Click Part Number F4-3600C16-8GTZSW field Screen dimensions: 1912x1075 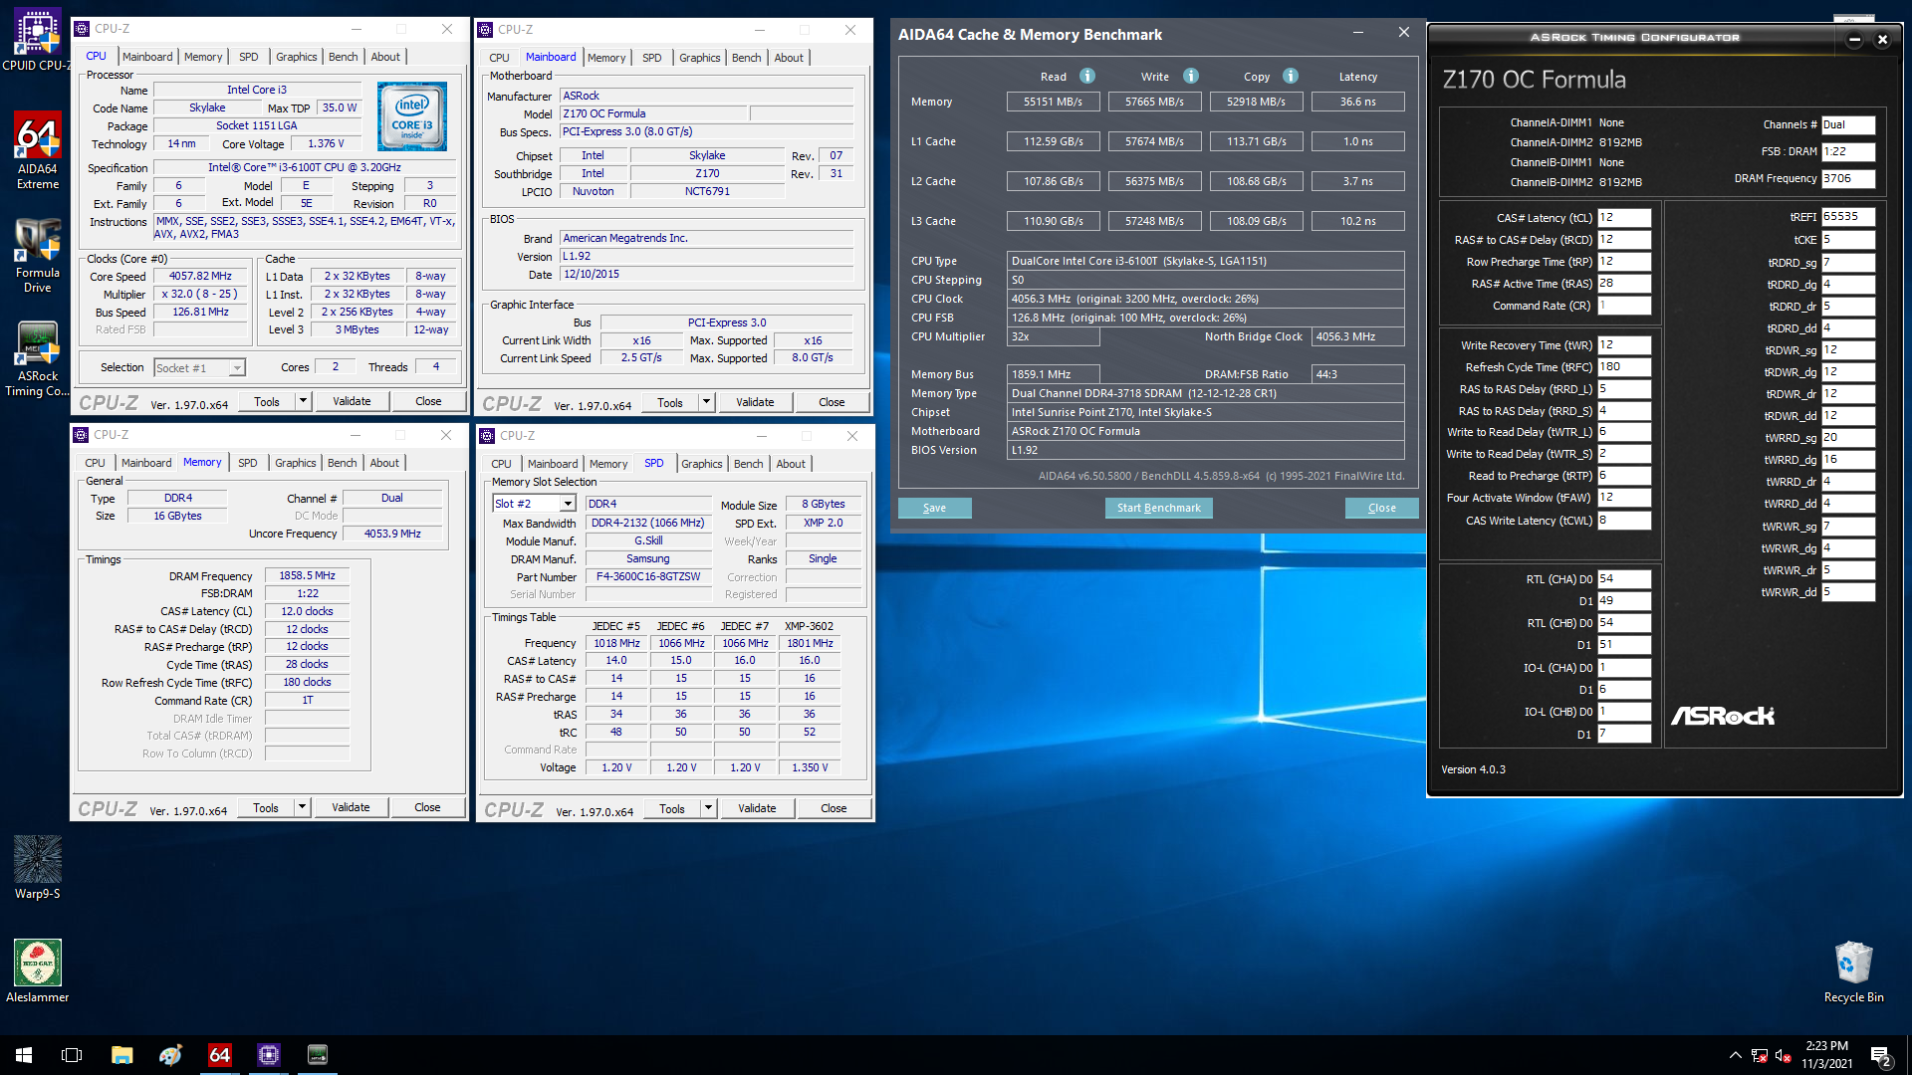point(648,577)
